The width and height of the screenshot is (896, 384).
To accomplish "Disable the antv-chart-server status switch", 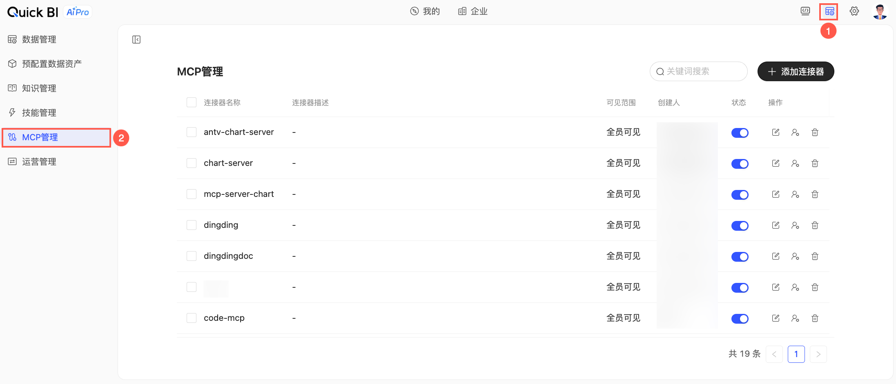I will click(x=740, y=133).
